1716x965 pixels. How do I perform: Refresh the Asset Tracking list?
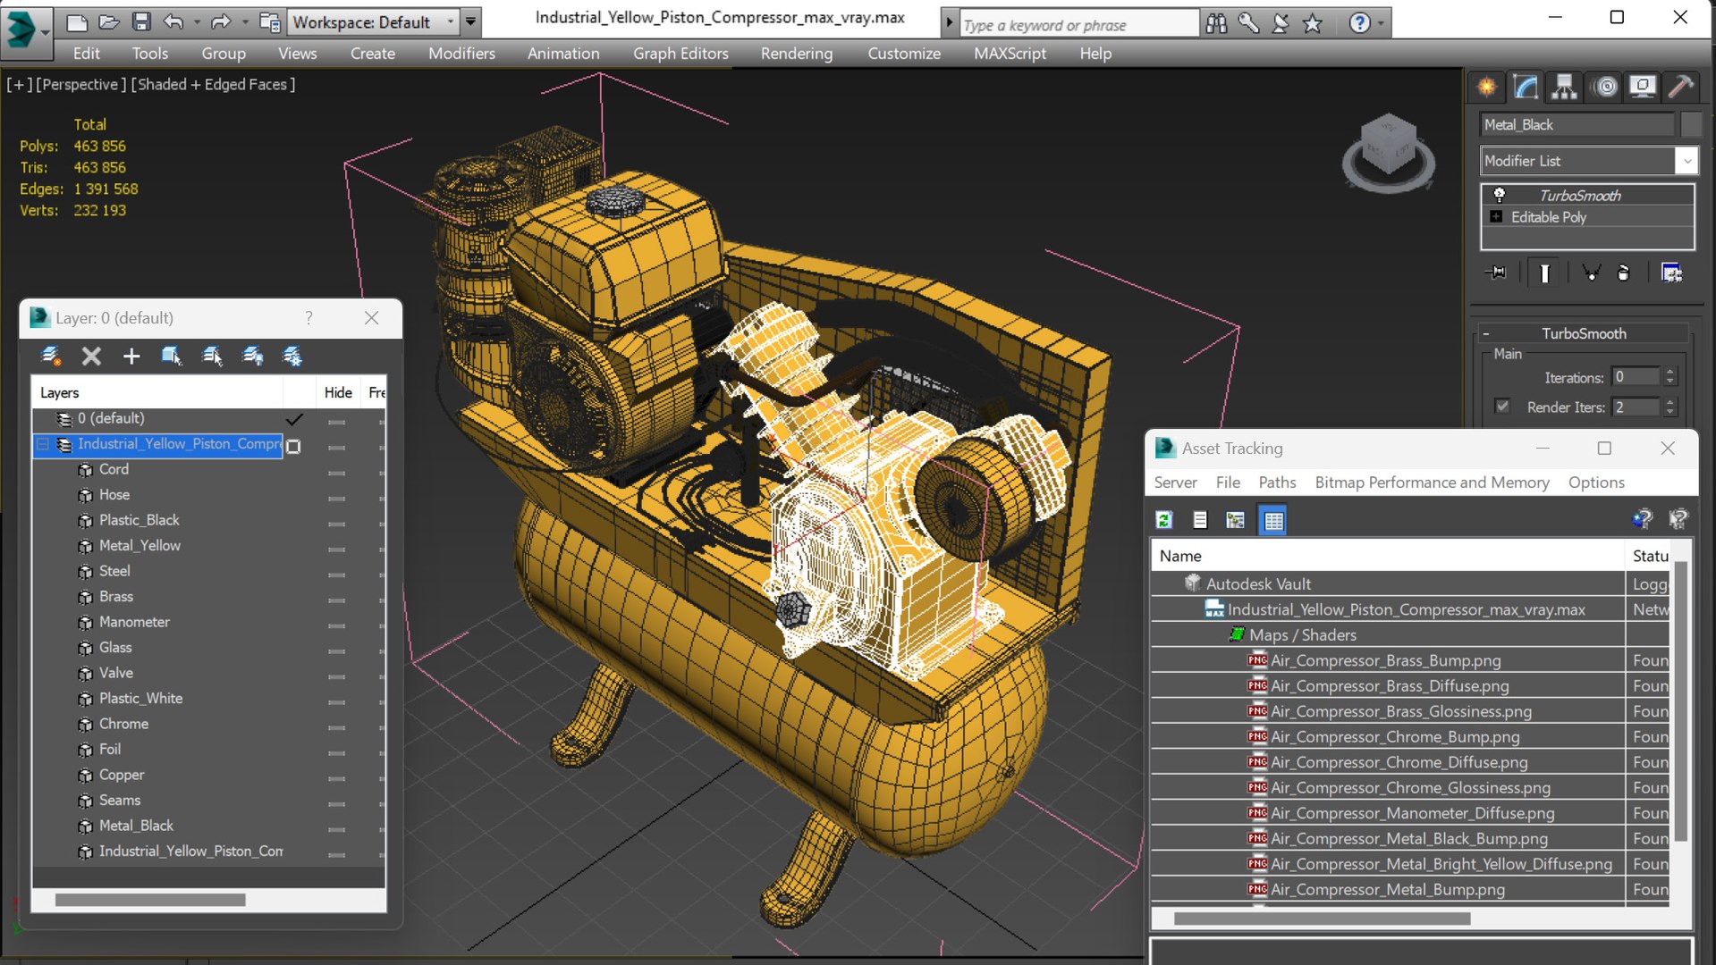(1164, 520)
